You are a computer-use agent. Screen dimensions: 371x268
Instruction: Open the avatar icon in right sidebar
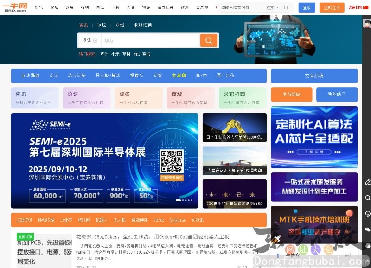[367, 24]
